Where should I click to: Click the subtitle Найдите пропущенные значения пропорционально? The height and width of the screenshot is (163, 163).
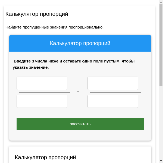[54, 27]
